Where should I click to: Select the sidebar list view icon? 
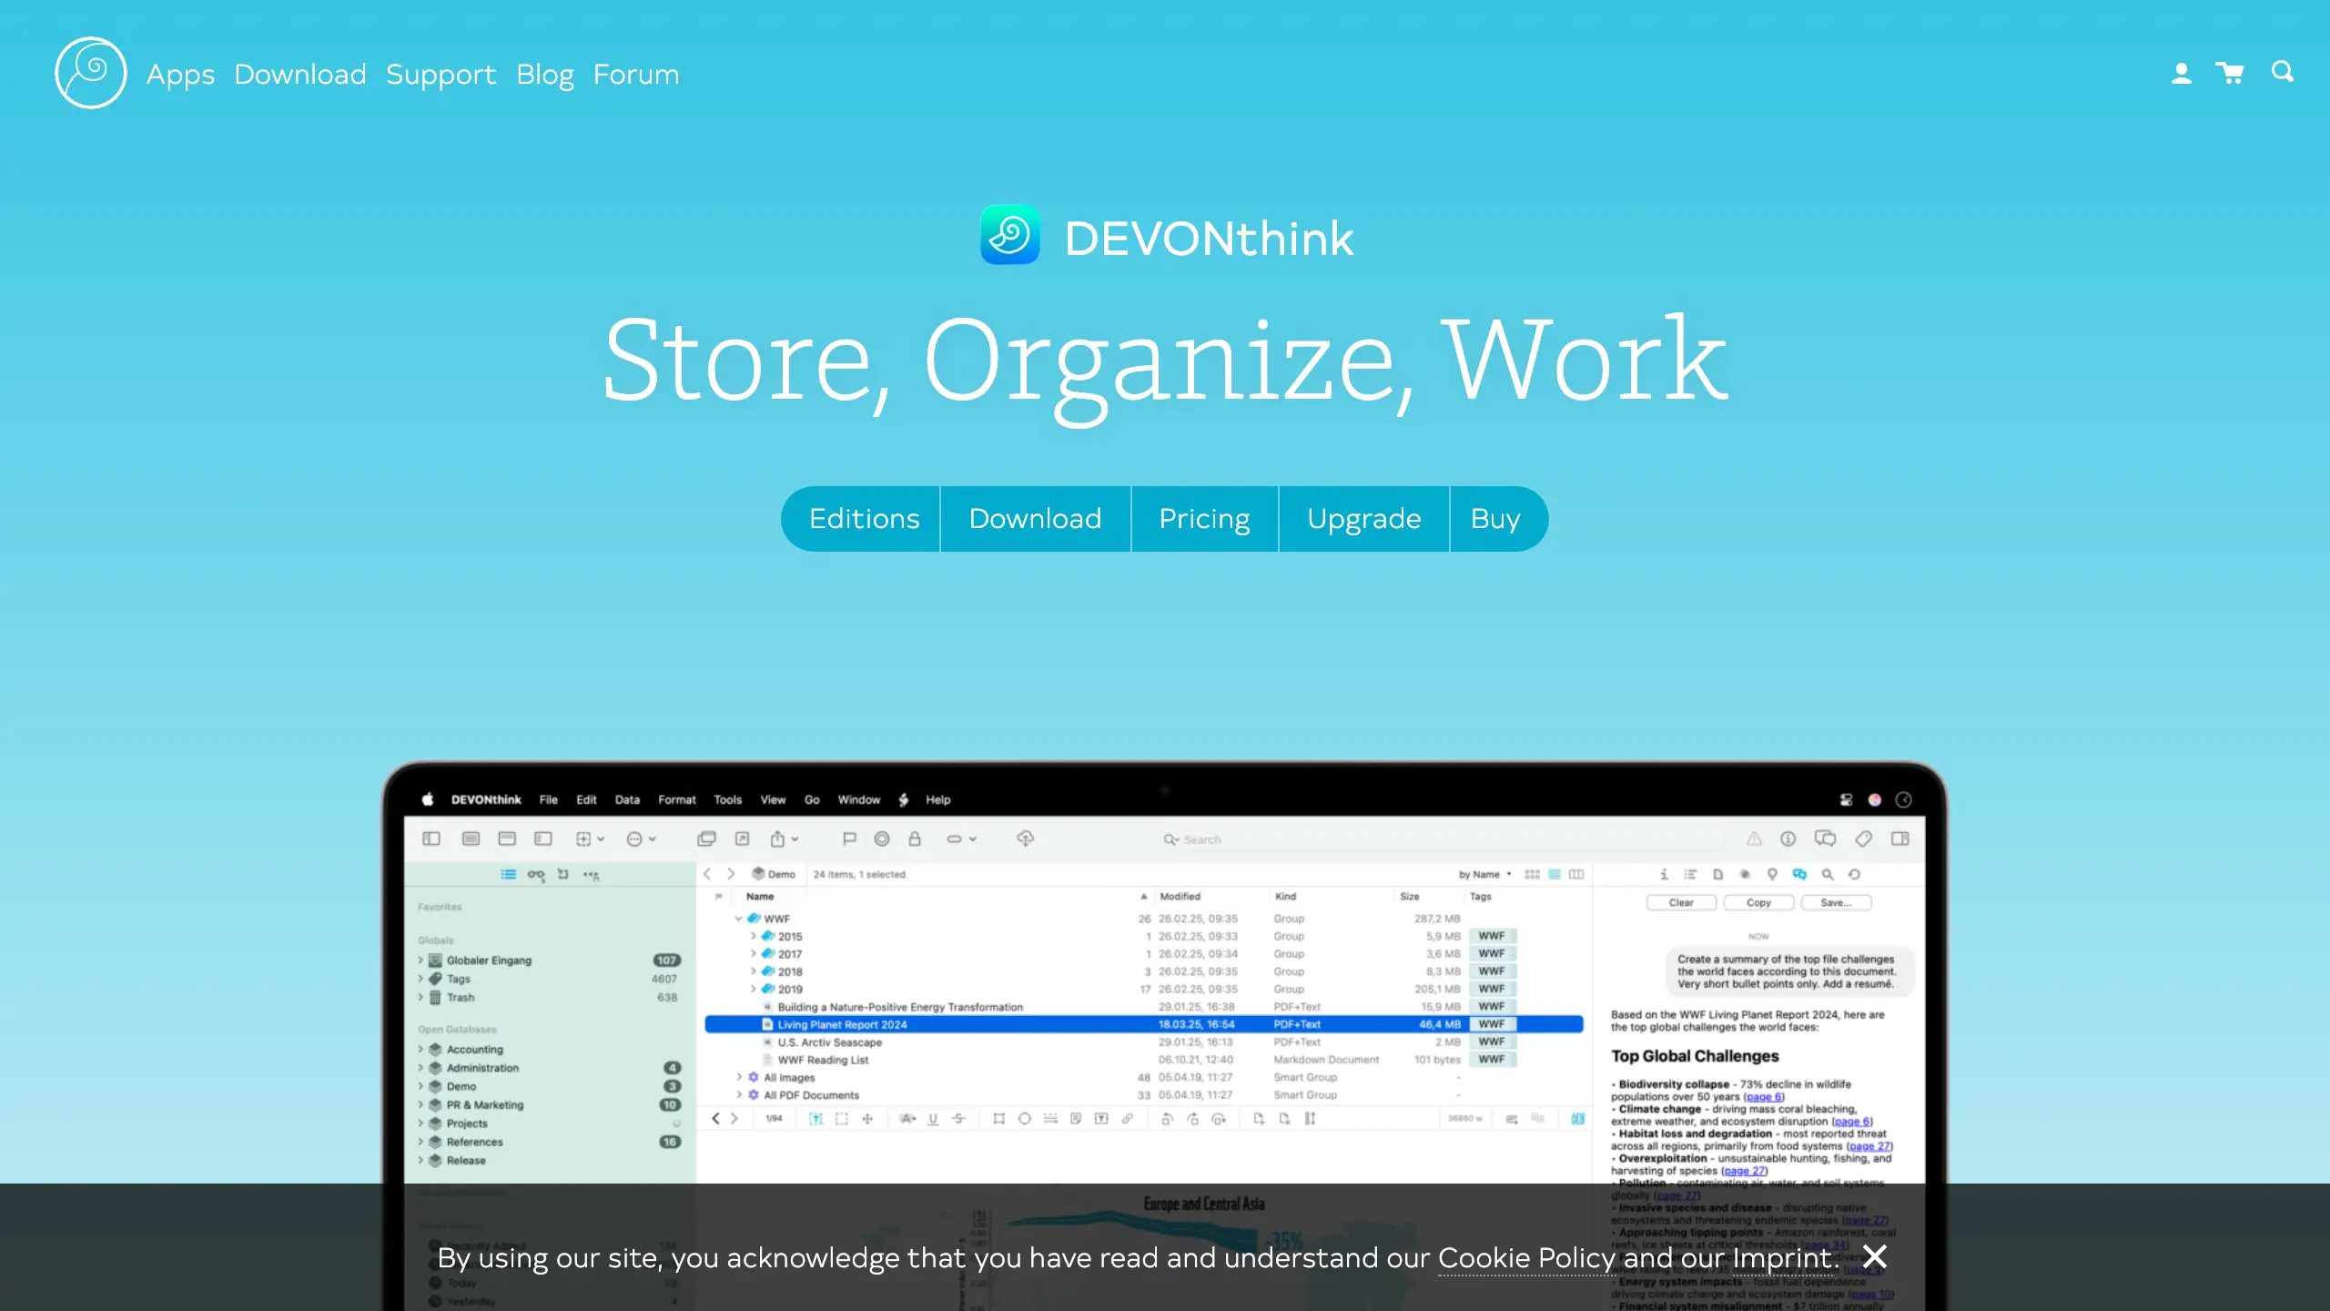coord(508,874)
